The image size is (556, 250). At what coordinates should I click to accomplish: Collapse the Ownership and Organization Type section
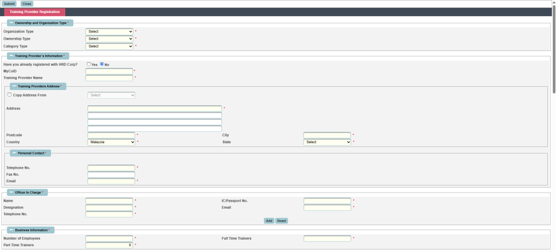[x=11, y=23]
